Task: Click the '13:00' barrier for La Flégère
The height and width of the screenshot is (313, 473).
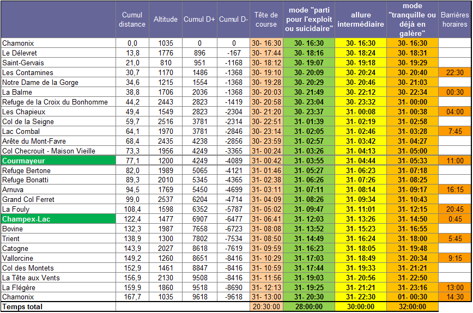Action: [454, 287]
